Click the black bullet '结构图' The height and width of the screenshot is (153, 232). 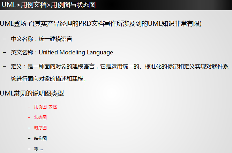[40, 138]
